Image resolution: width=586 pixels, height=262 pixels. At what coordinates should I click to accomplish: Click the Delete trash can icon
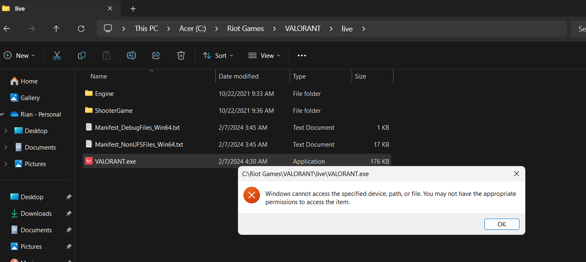tap(181, 55)
